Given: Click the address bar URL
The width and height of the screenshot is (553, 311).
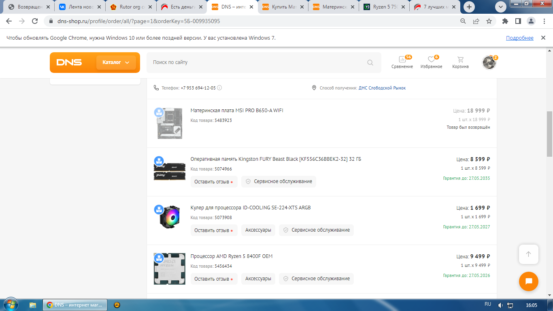Looking at the screenshot, I should [x=139, y=21].
